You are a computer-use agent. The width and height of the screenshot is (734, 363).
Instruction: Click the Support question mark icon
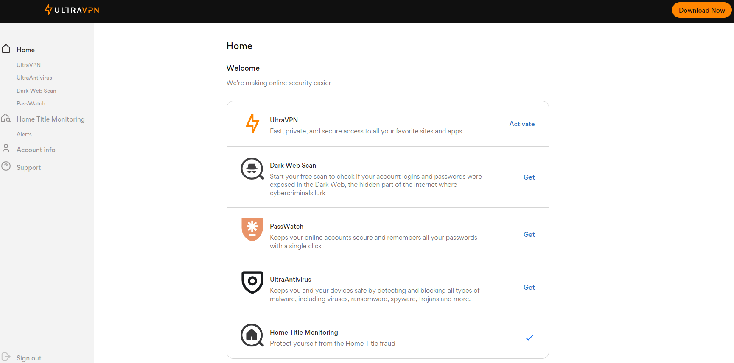tap(6, 166)
